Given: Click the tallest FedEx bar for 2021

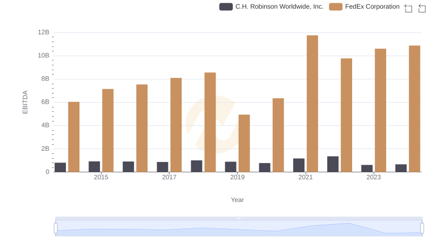Looking at the screenshot, I should tap(313, 104).
